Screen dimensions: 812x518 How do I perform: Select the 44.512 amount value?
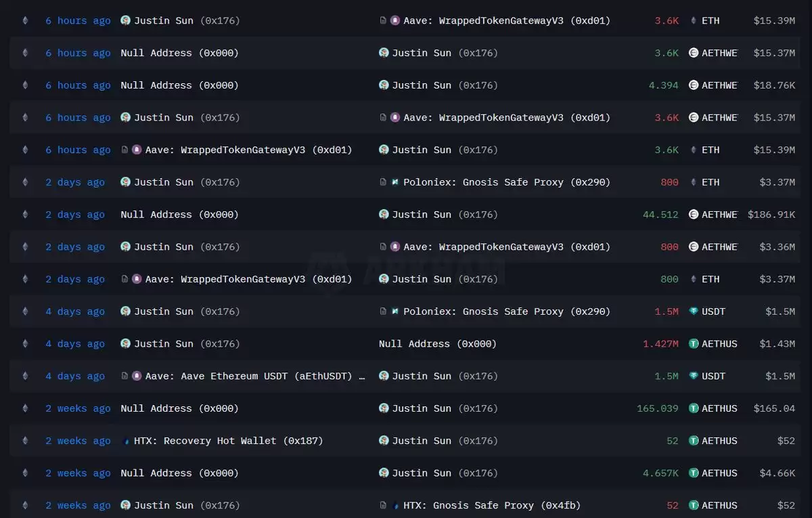(660, 215)
